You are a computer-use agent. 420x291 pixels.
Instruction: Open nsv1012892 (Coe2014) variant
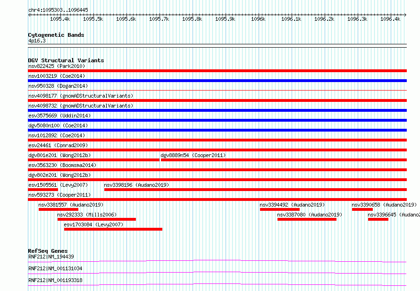(57, 135)
